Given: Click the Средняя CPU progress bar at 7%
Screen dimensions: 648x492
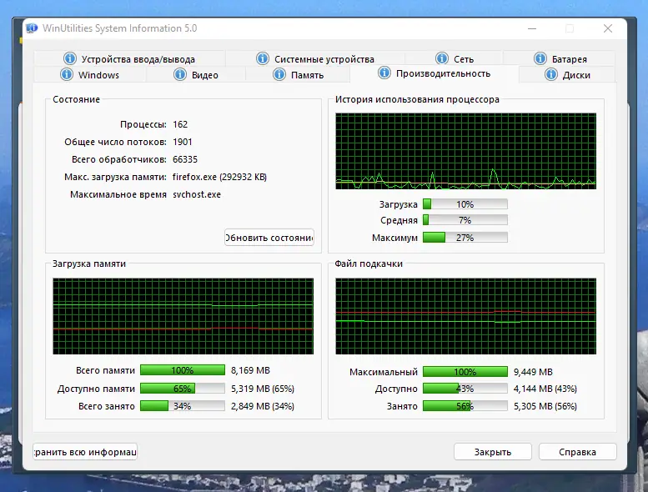Looking at the screenshot, I should (465, 220).
